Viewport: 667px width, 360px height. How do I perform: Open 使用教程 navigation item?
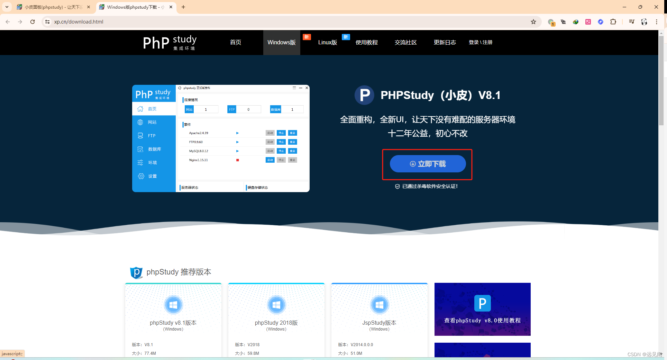point(367,42)
